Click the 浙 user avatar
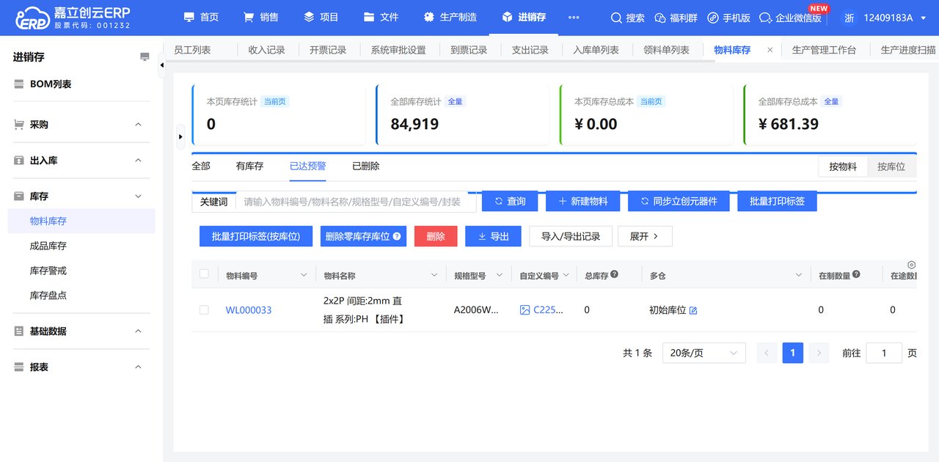Image resolution: width=939 pixels, height=462 pixels. pos(849,18)
